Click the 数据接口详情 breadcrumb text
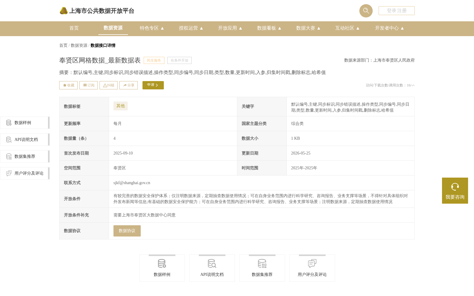Image resolution: width=474 pixels, height=296 pixels. pyautogui.click(x=103, y=45)
